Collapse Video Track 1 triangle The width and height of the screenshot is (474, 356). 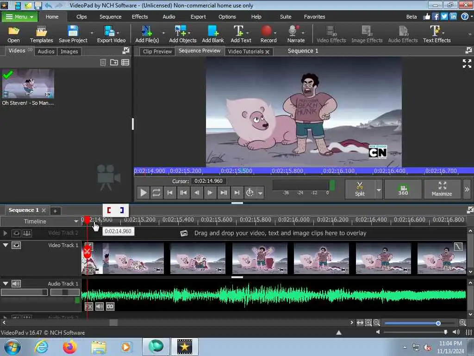coord(6,245)
